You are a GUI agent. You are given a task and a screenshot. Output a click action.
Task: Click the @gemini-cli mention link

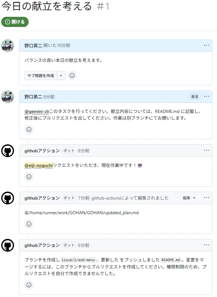click(x=37, y=112)
